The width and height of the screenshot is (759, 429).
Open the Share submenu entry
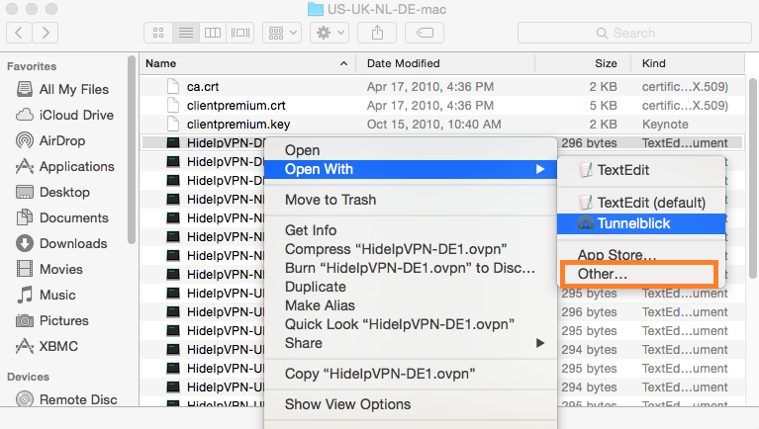click(x=411, y=343)
